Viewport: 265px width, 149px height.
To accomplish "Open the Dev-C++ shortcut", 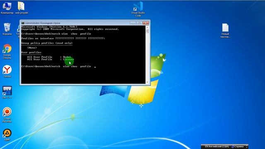I will 7,92.
